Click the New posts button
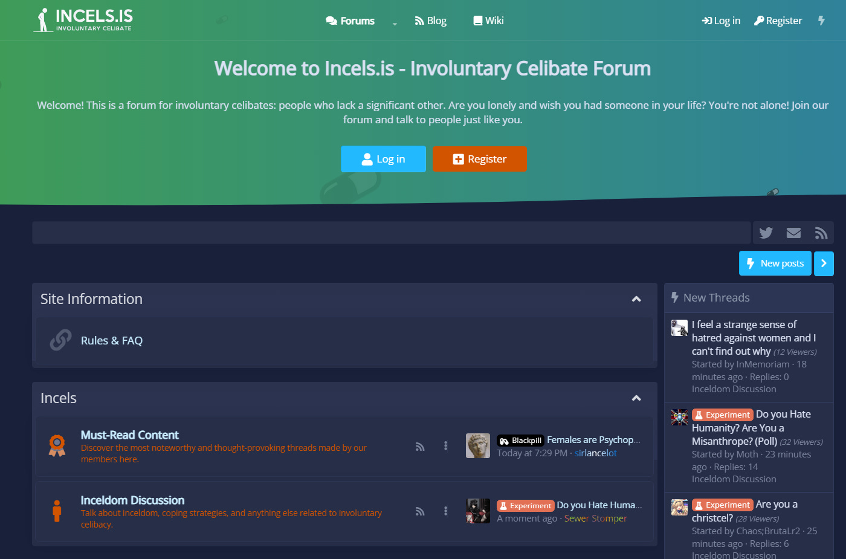 [775, 263]
